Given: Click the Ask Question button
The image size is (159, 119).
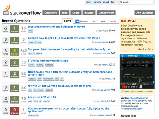Looking at the screenshot, I should click(x=145, y=13).
